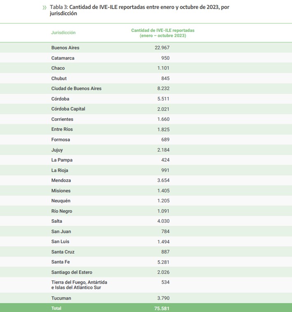Click the value 534 for Tierra del Fuego

[x=165, y=282]
